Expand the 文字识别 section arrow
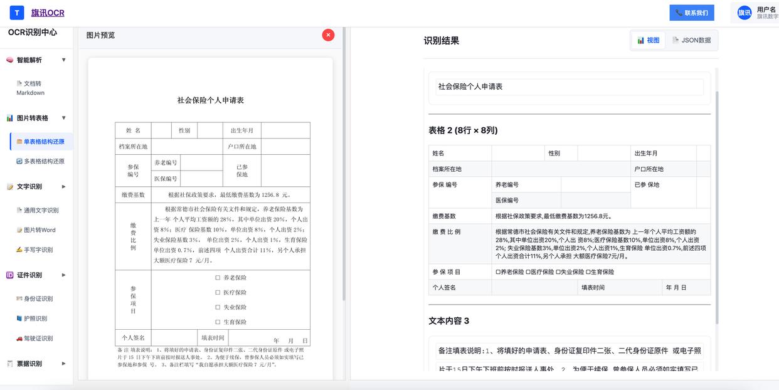 click(64, 187)
